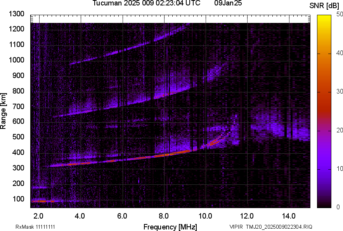Click the range tick label 1300
Viewport: 343px width, 231px height.
pyautogui.click(x=16, y=14)
